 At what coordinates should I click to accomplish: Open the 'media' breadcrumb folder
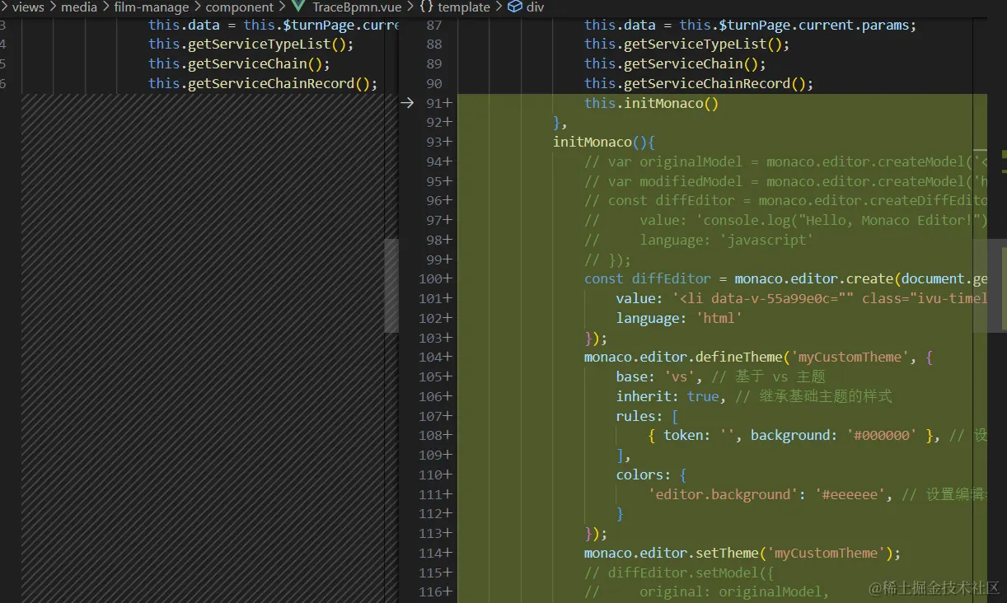click(79, 7)
